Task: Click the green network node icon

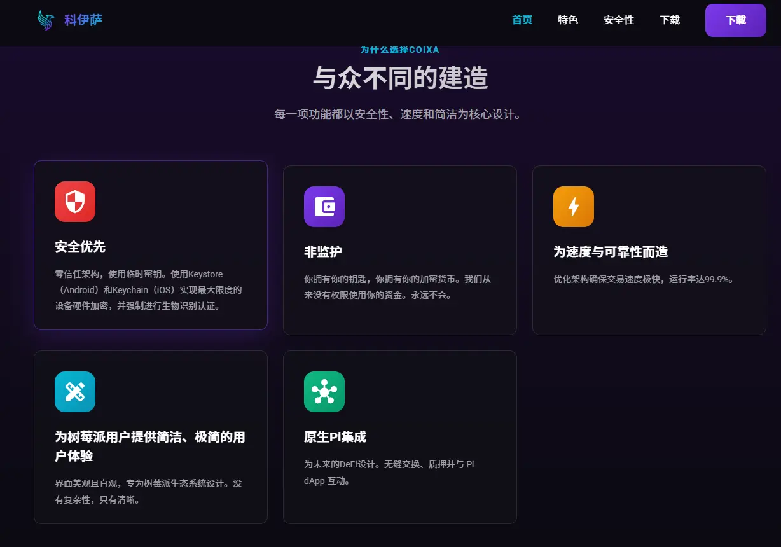Action: [324, 392]
